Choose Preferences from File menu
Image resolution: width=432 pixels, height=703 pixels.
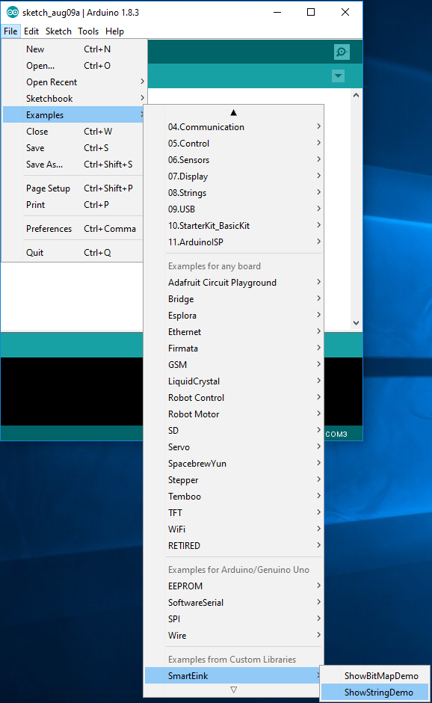(x=73, y=229)
